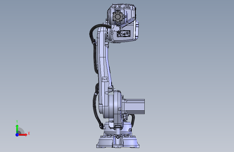Select the robot's base pedestal
This screenshot has height=152, width=234.
point(118,141)
